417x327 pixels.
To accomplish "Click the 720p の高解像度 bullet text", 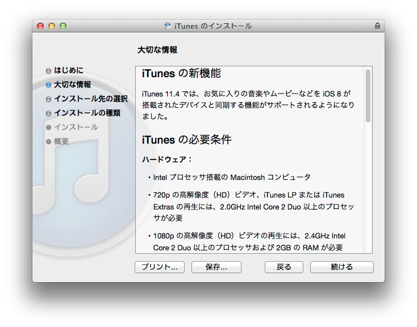I will point(253,207).
